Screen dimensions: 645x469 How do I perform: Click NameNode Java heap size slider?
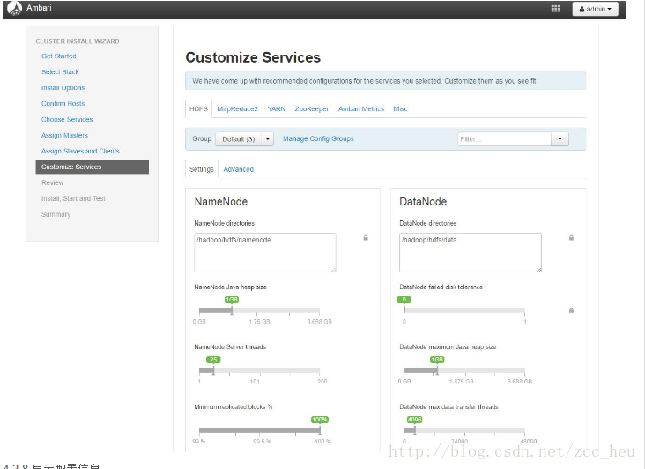259,310
